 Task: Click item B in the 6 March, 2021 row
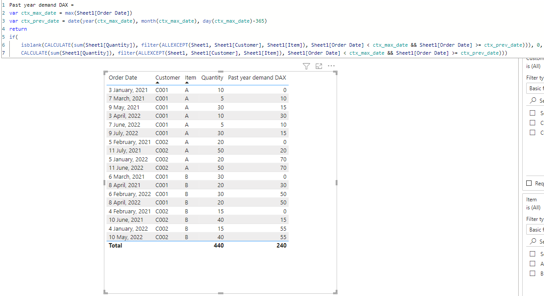pos(187,176)
